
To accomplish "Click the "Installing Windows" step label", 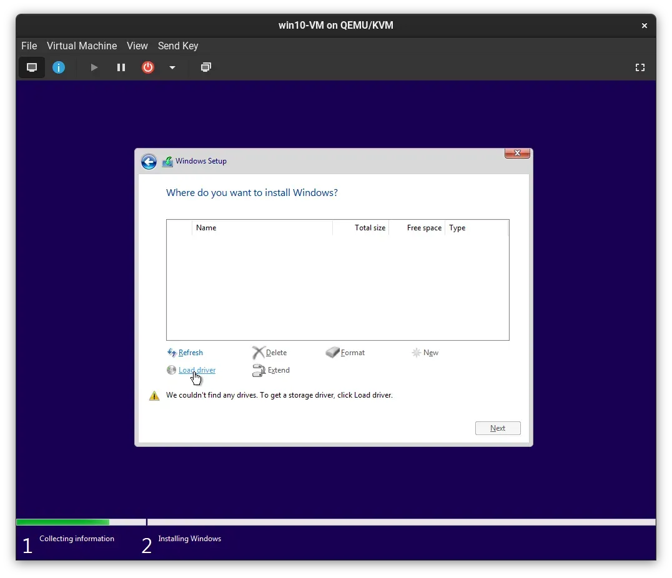I will [189, 539].
